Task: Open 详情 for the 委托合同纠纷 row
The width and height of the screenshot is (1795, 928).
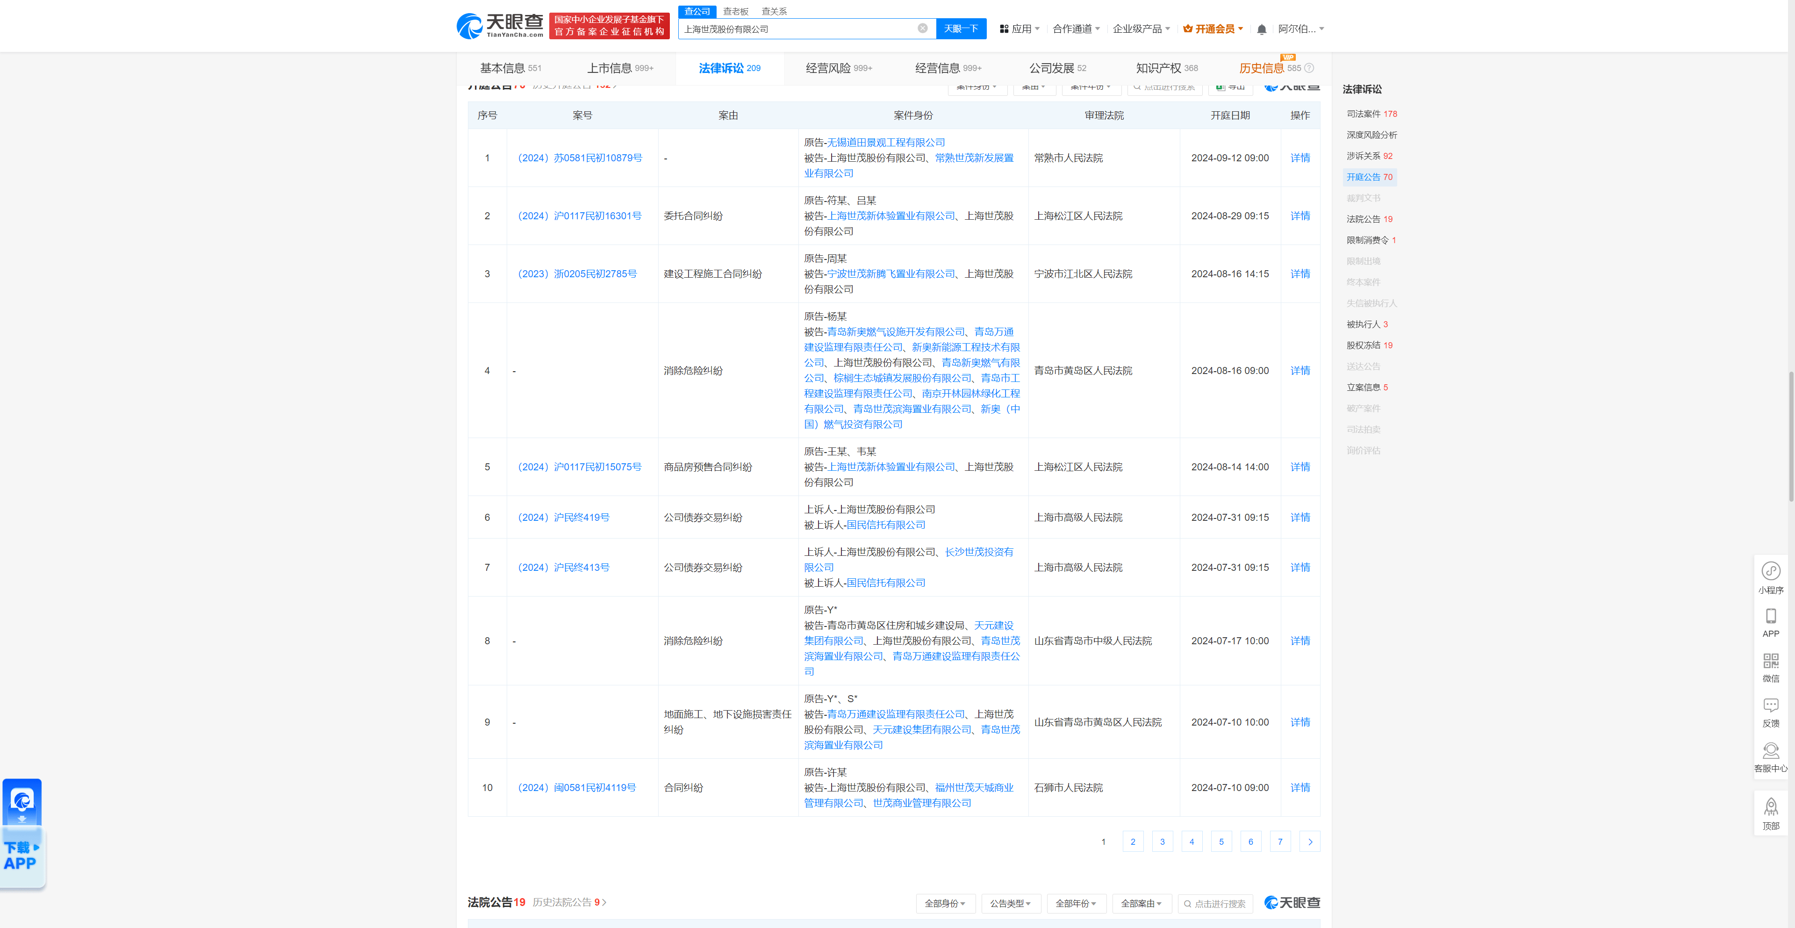Action: [1300, 216]
